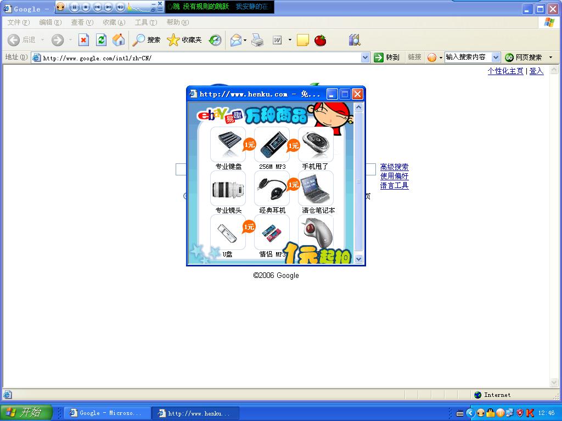Screen dimensions: 562x421
Task: Open Favorites (收藏夹) star button
Action: [x=184, y=39]
